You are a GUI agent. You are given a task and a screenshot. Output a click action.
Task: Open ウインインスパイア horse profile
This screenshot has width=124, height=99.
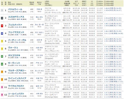point(17,78)
